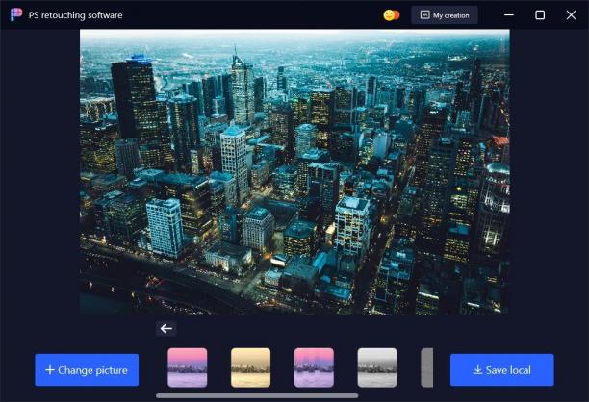Apply the black and white filter thumbnail
This screenshot has height=402, width=589.
pos(377,367)
